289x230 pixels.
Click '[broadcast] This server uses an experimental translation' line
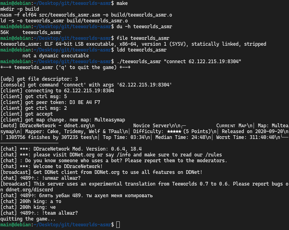point(144,184)
